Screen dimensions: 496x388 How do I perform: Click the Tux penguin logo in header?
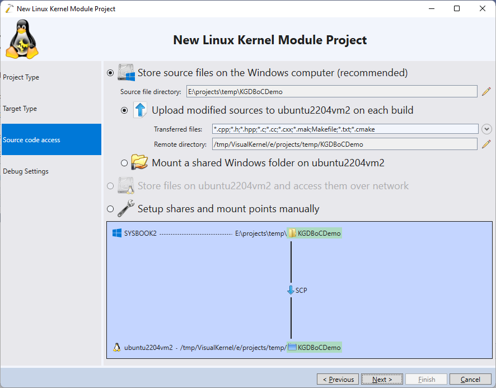pyautogui.click(x=22, y=39)
